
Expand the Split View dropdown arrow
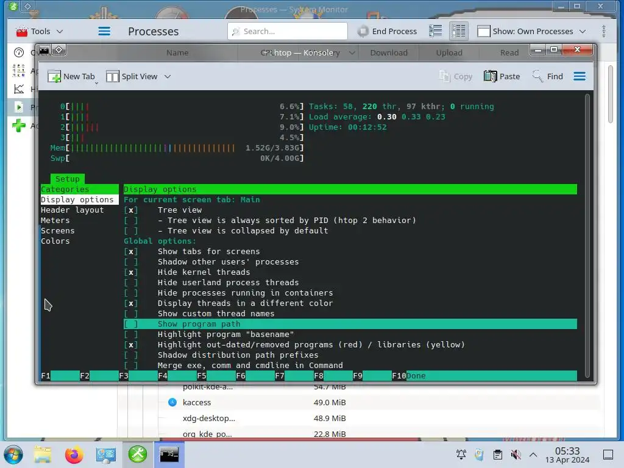pyautogui.click(x=168, y=76)
